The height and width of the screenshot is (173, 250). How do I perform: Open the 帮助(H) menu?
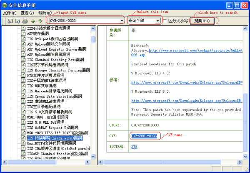(45, 13)
